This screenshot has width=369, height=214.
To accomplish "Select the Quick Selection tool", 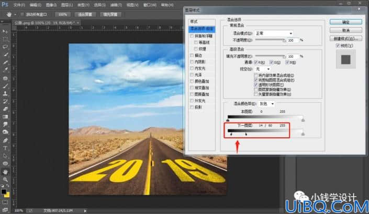I will 5,54.
